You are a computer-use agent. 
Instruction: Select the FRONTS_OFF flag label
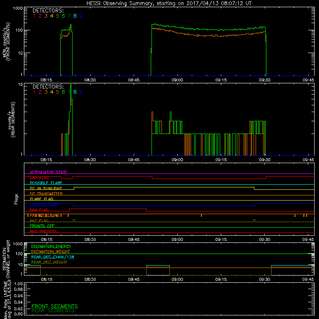pos(42,226)
